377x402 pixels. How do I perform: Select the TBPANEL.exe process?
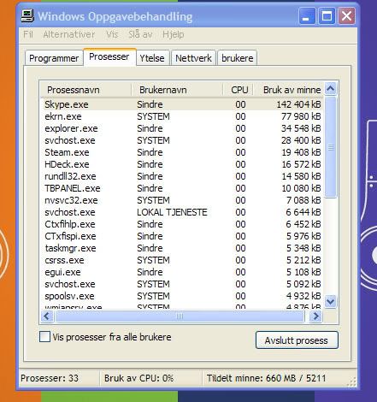pyautogui.click(x=182, y=188)
